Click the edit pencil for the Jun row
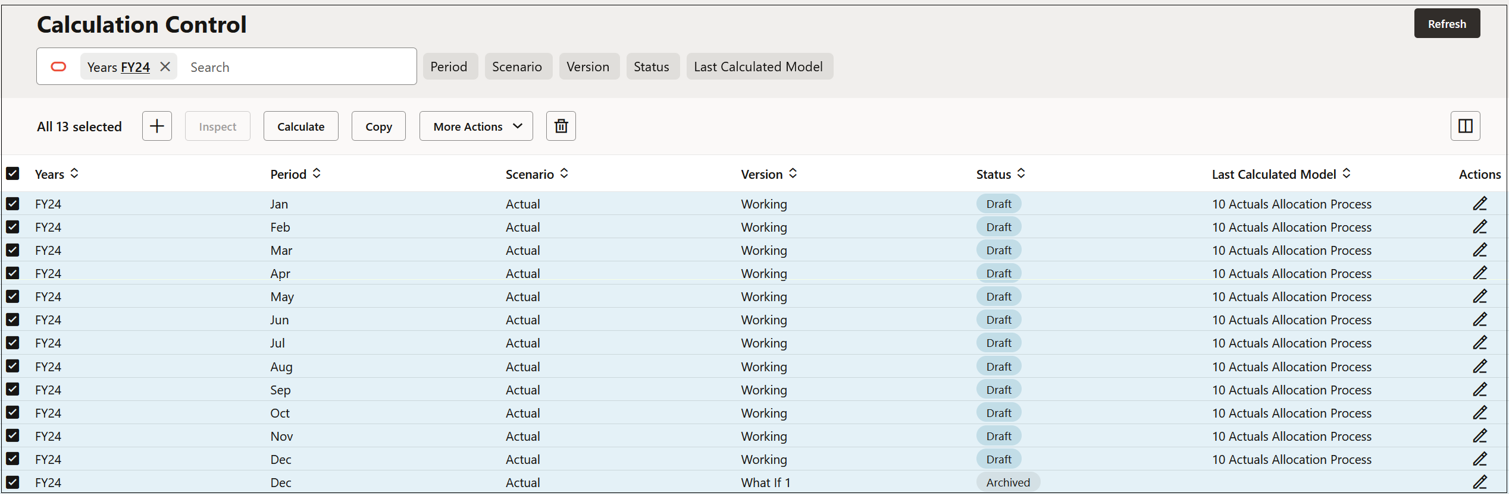The height and width of the screenshot is (496, 1509). 1480,320
